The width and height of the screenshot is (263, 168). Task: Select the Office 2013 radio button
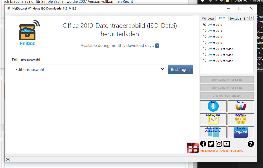(204, 31)
